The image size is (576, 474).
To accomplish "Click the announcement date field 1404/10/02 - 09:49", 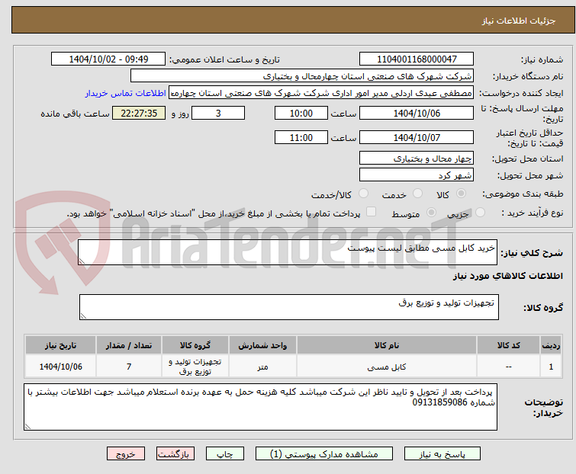I will (x=108, y=59).
